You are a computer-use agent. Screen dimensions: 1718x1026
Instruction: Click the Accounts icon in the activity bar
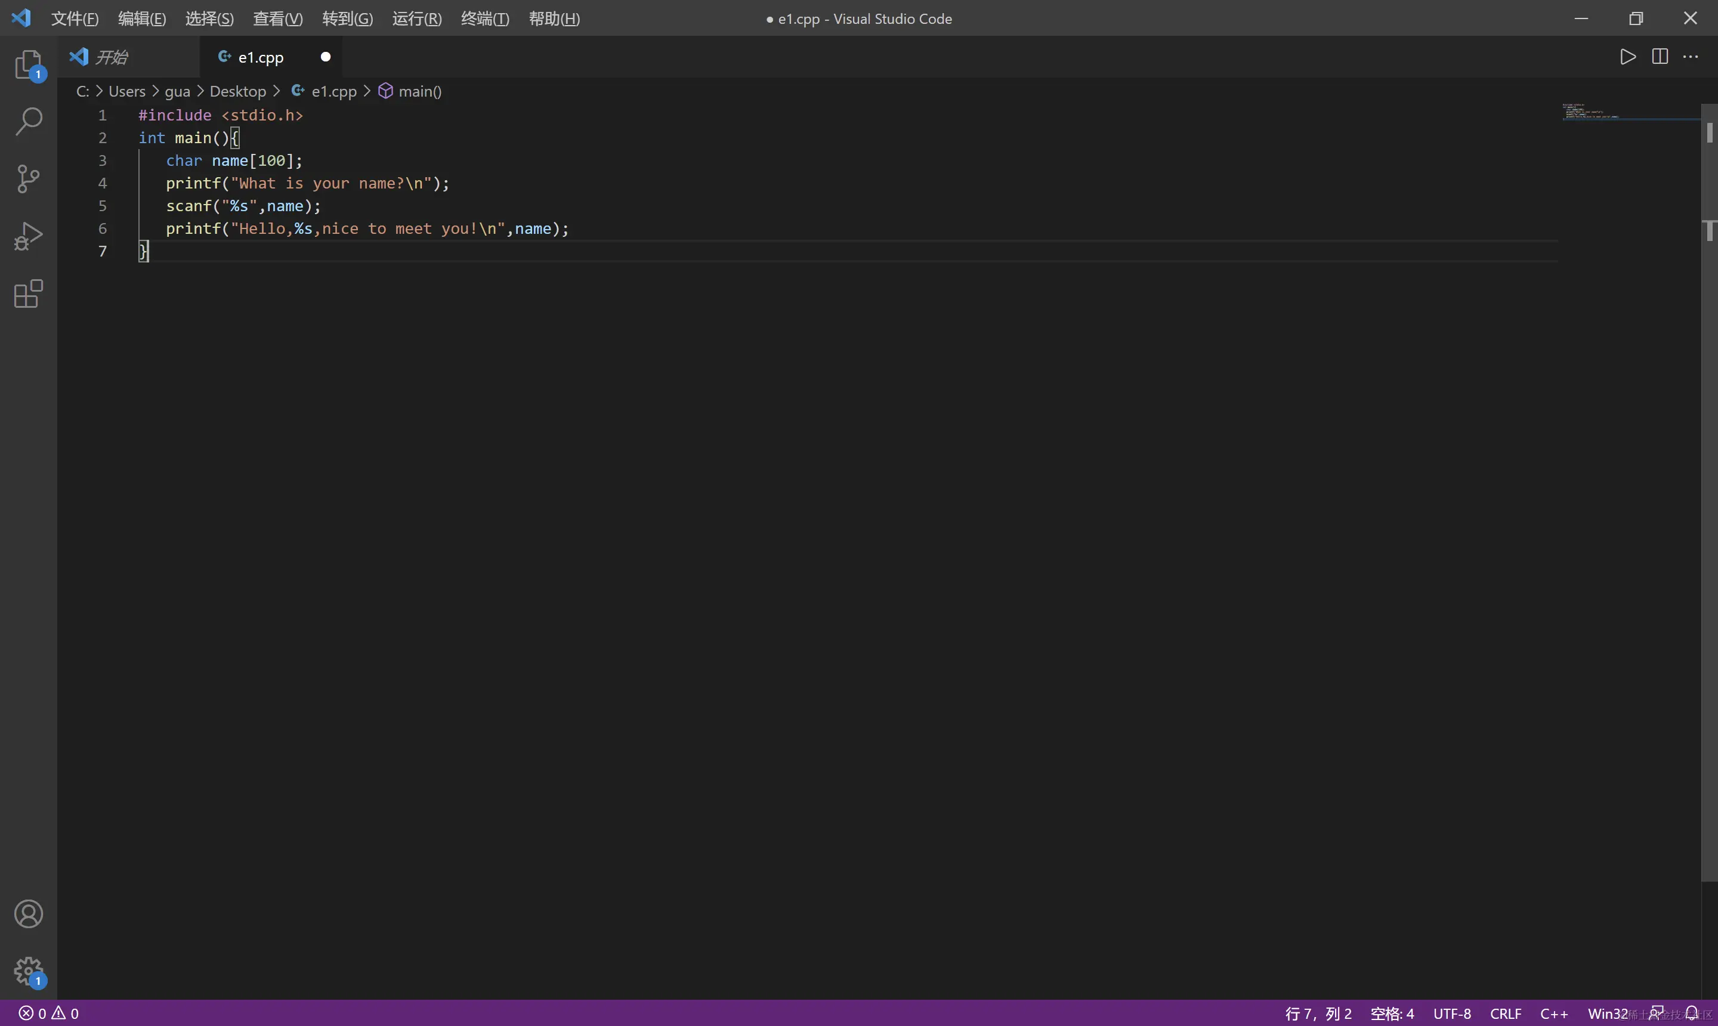(29, 914)
